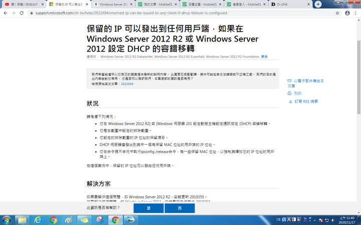
Task: View site info via padlock icon
Action: click(x=32, y=13)
